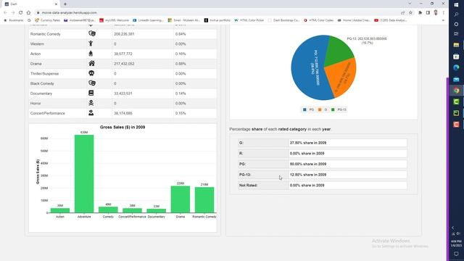Image resolution: width=464 pixels, height=261 pixels.
Task: Show hidden tray icons chevron
Action: click(453, 228)
